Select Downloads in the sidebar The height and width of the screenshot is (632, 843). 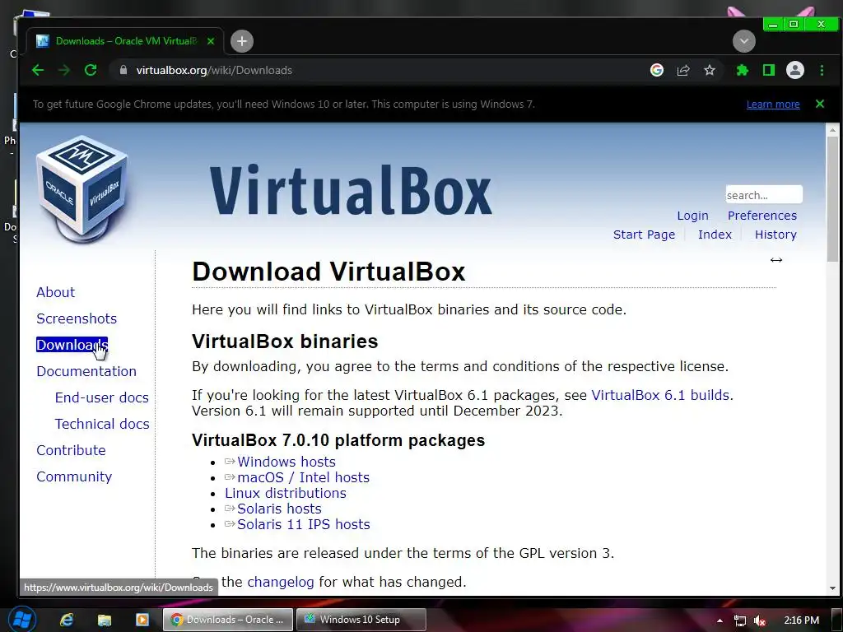[72, 345]
